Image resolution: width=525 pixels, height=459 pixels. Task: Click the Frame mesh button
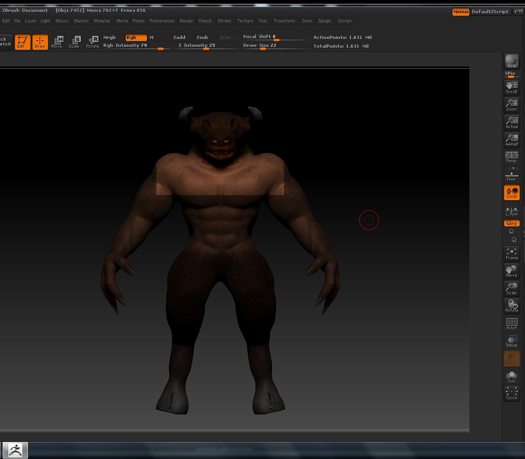pos(511,254)
